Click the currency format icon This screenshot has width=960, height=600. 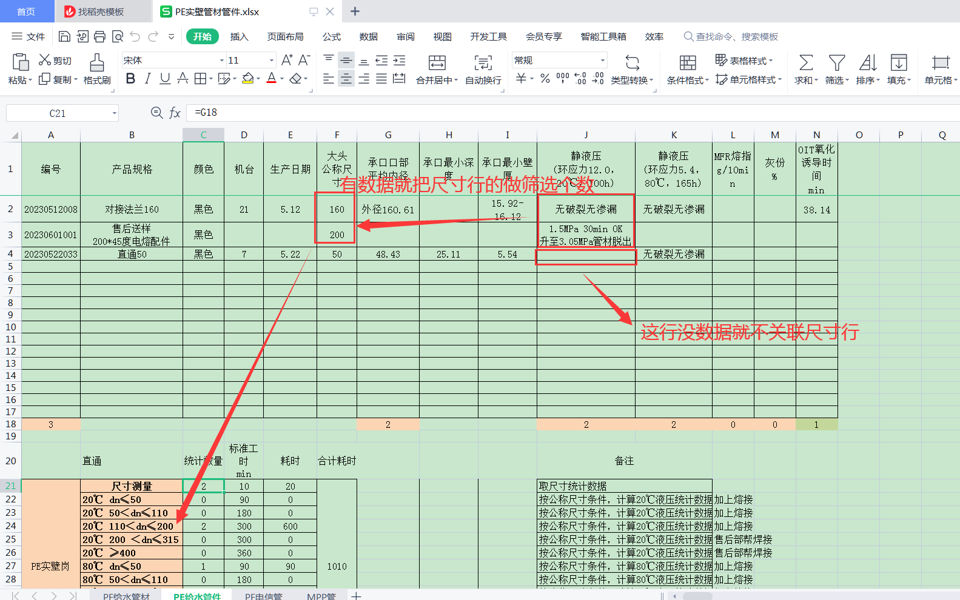(521, 78)
